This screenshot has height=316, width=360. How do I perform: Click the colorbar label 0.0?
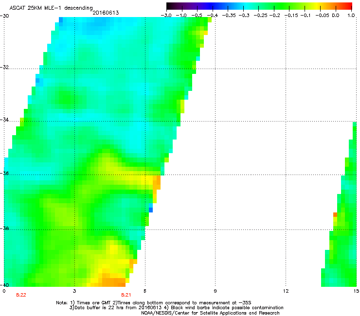[336, 16]
